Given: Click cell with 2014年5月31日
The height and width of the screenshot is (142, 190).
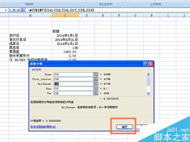Looking at the screenshot, I should coord(65,39).
